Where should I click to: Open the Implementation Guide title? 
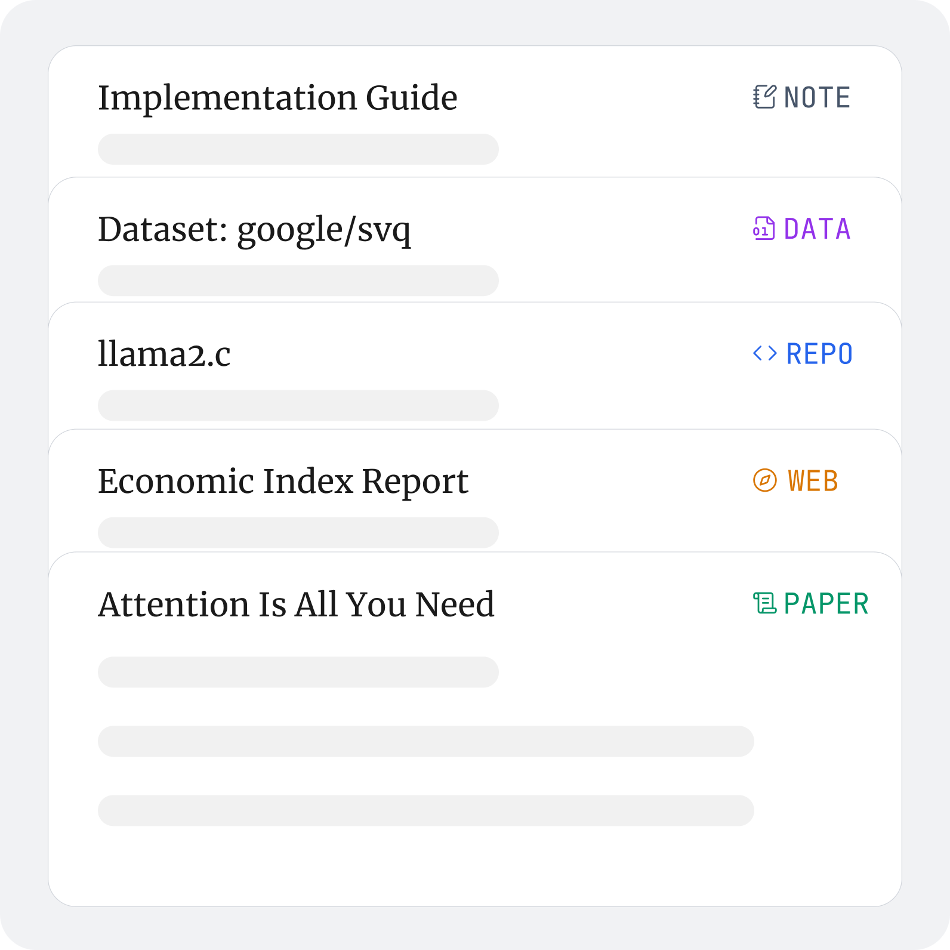tap(277, 98)
